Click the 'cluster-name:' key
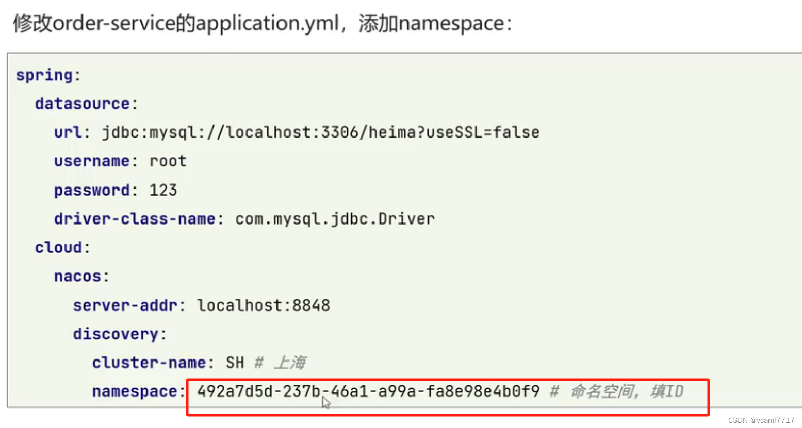This screenshot has width=802, height=428. tap(153, 363)
